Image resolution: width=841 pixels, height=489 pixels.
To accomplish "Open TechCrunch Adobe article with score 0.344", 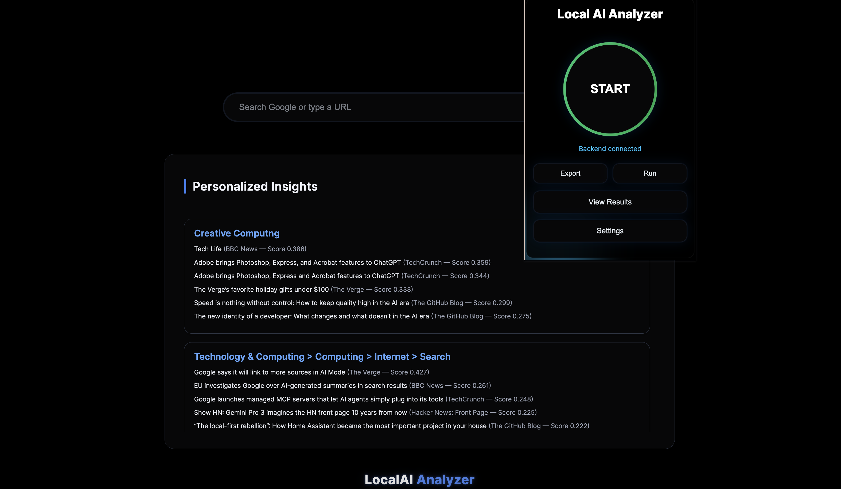I will tap(296, 276).
